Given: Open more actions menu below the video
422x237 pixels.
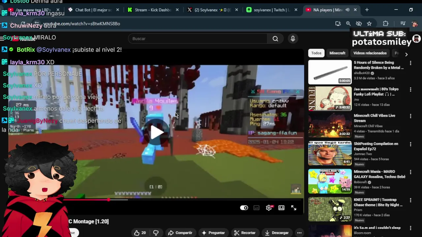Looking at the screenshot, I should 299,233.
